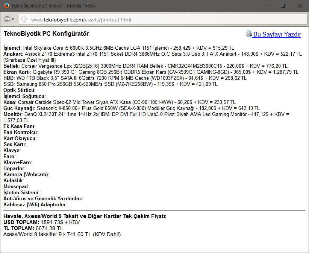Click the Klave+Fare label
This screenshot has width=309, height=253.
pyautogui.click(x=18, y=162)
